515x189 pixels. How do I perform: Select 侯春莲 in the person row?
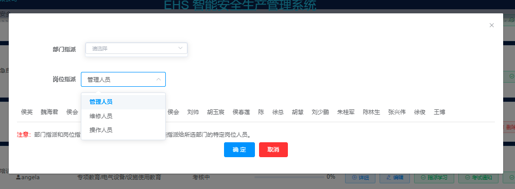pos(242,112)
